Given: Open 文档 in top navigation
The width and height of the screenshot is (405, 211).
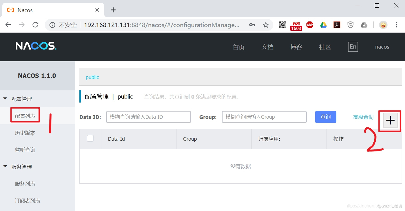Looking at the screenshot, I should (267, 47).
